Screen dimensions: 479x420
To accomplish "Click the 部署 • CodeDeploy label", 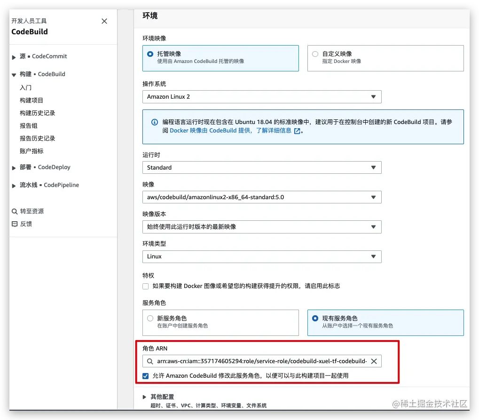I will point(45,167).
